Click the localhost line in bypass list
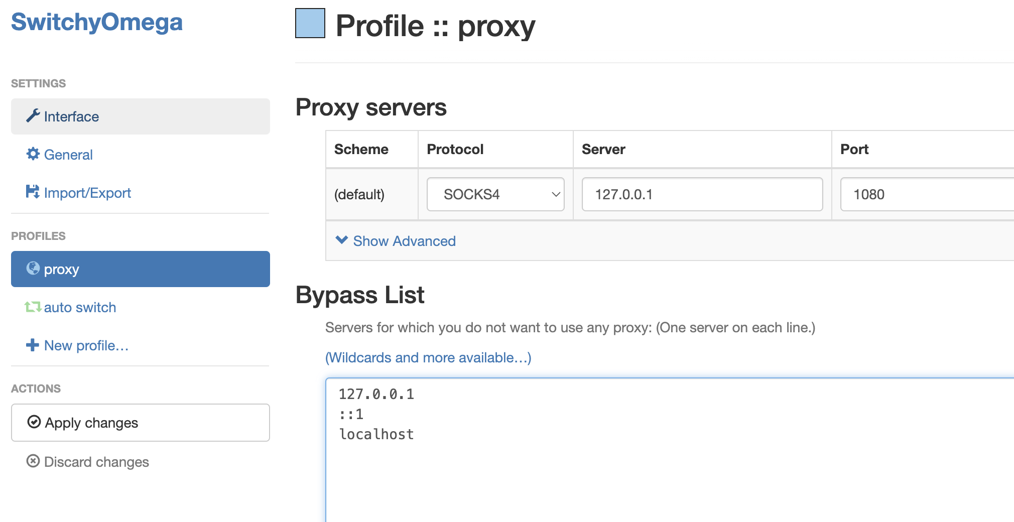 376,434
